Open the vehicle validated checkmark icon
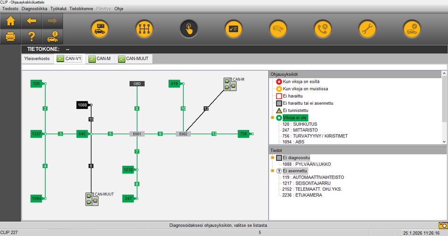Image resolution: width=448 pixels, height=236 pixels. click(x=412, y=29)
